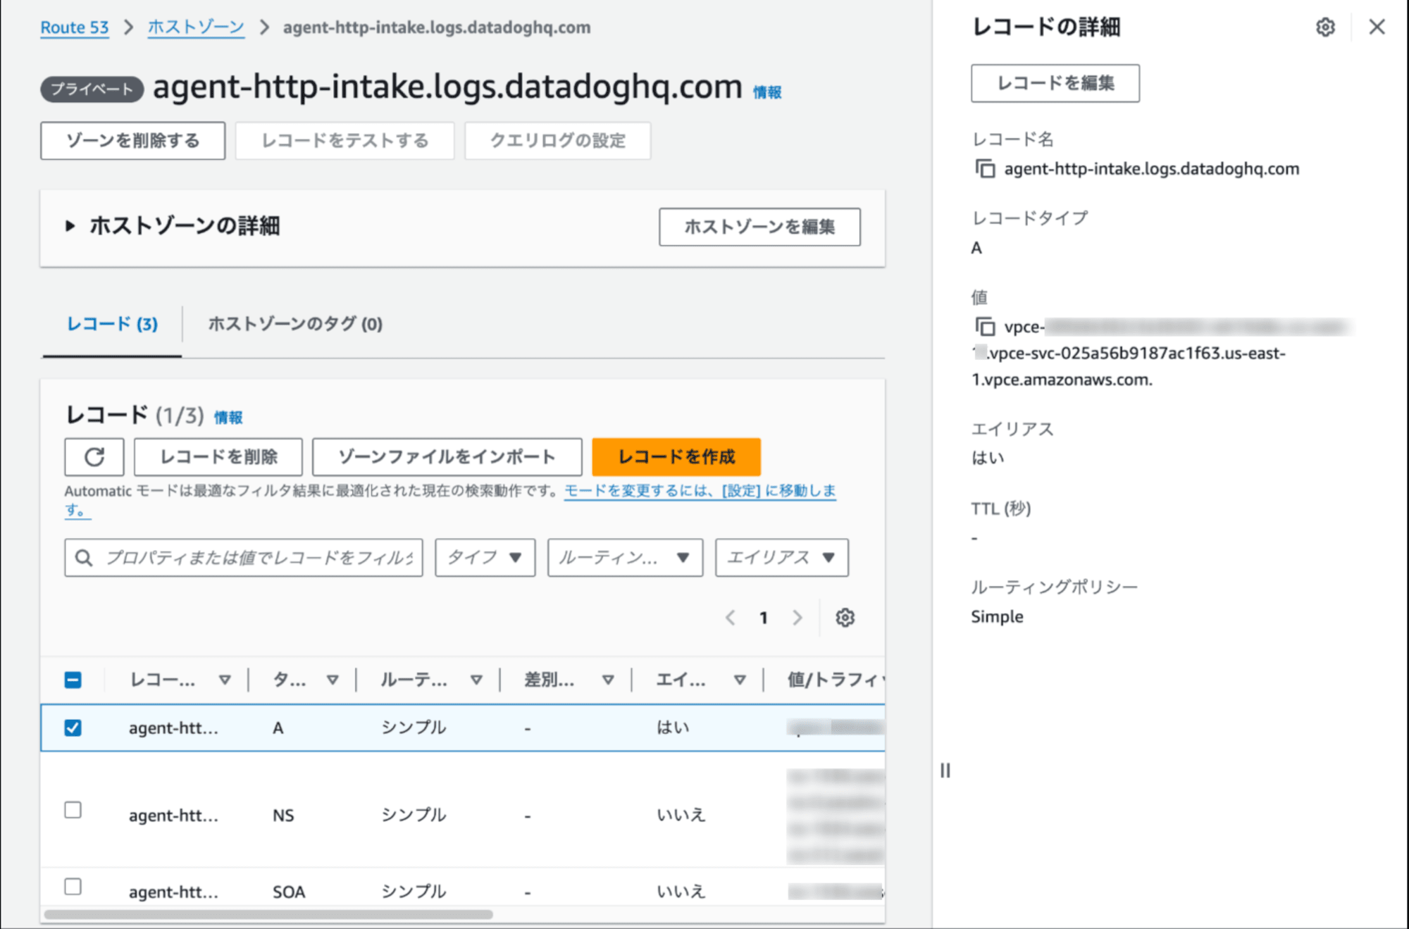Click Route 53 breadcrumb link
The width and height of the screenshot is (1409, 929).
[x=75, y=27]
